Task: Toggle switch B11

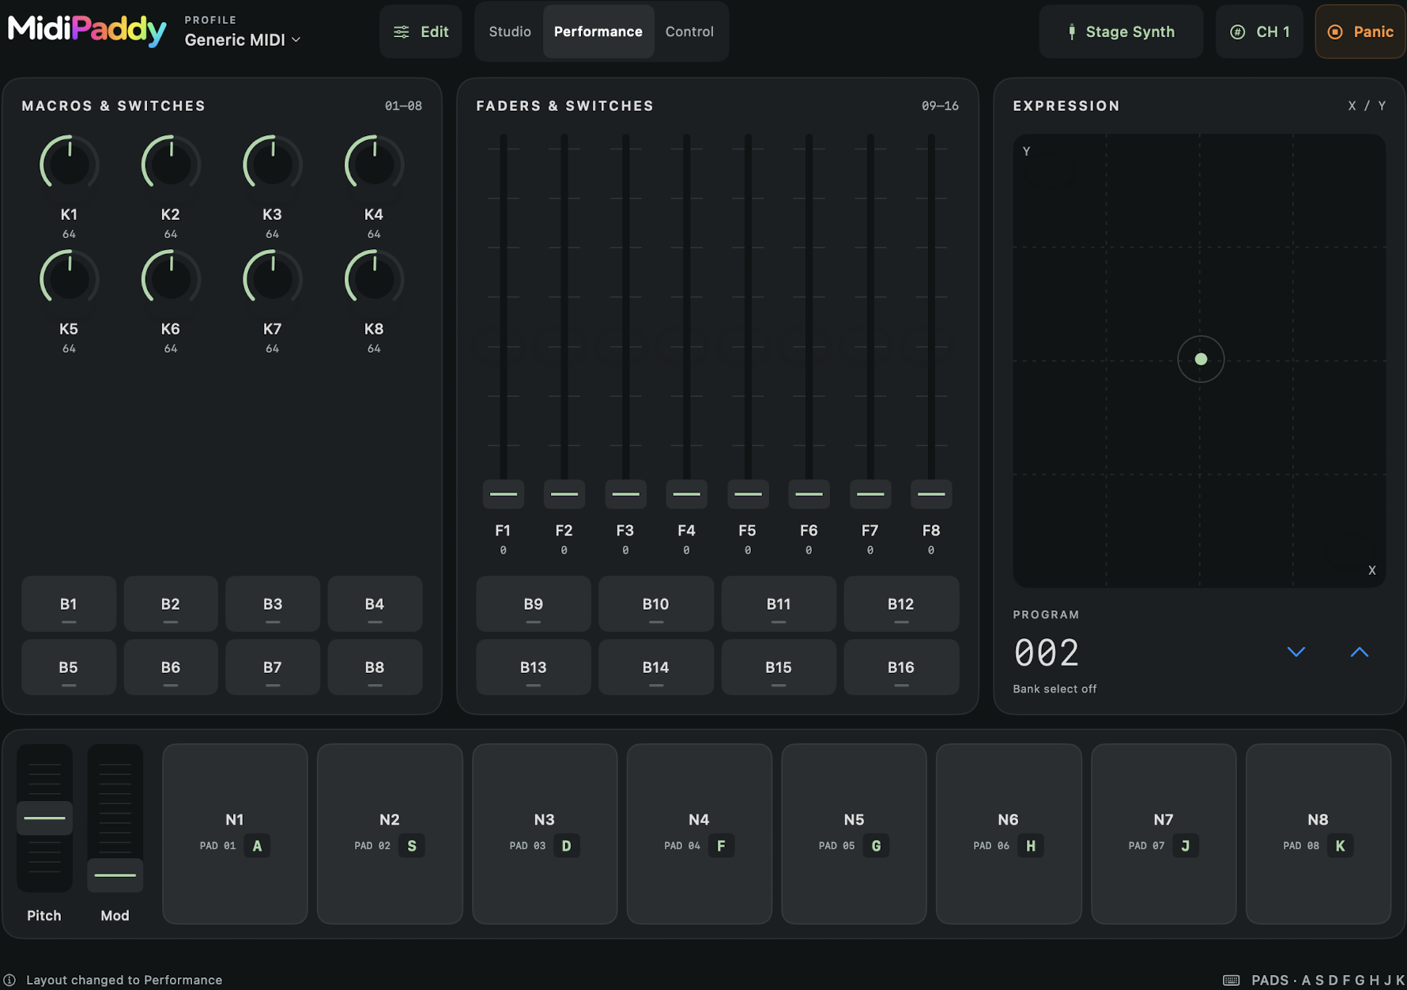Action: pos(779,604)
